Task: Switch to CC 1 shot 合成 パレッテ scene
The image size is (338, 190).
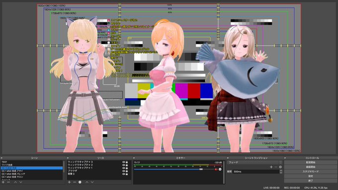Action: coord(32,174)
